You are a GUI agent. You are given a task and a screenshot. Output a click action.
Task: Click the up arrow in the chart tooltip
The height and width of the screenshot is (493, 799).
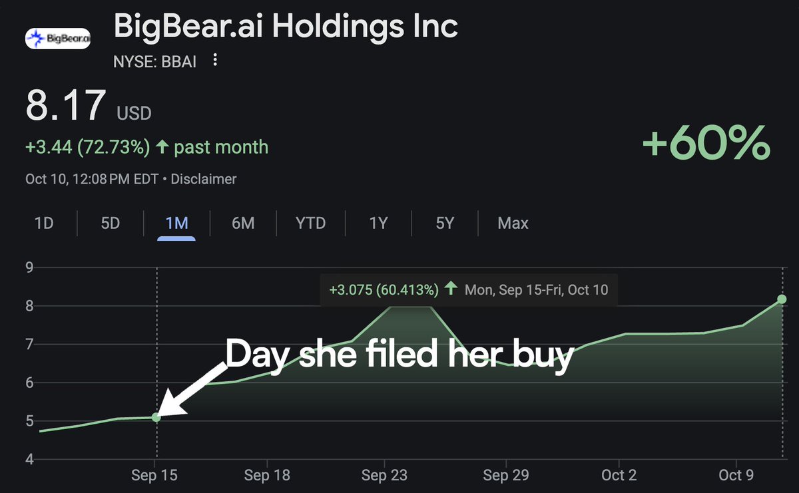pos(451,289)
